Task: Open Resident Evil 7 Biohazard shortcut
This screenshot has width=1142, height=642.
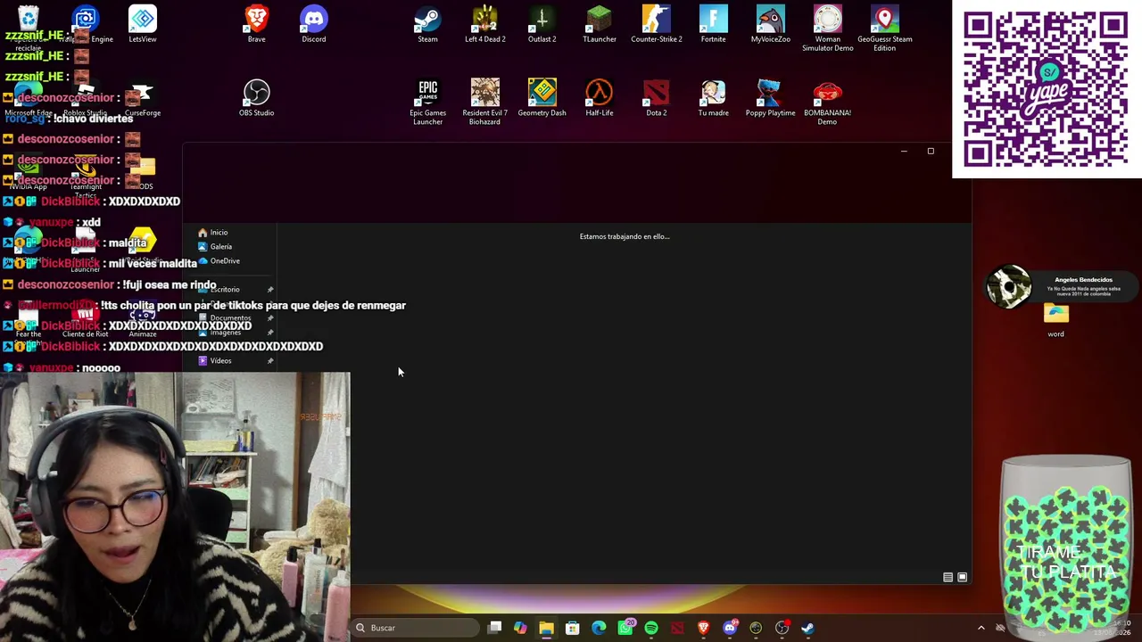Action: point(484,103)
